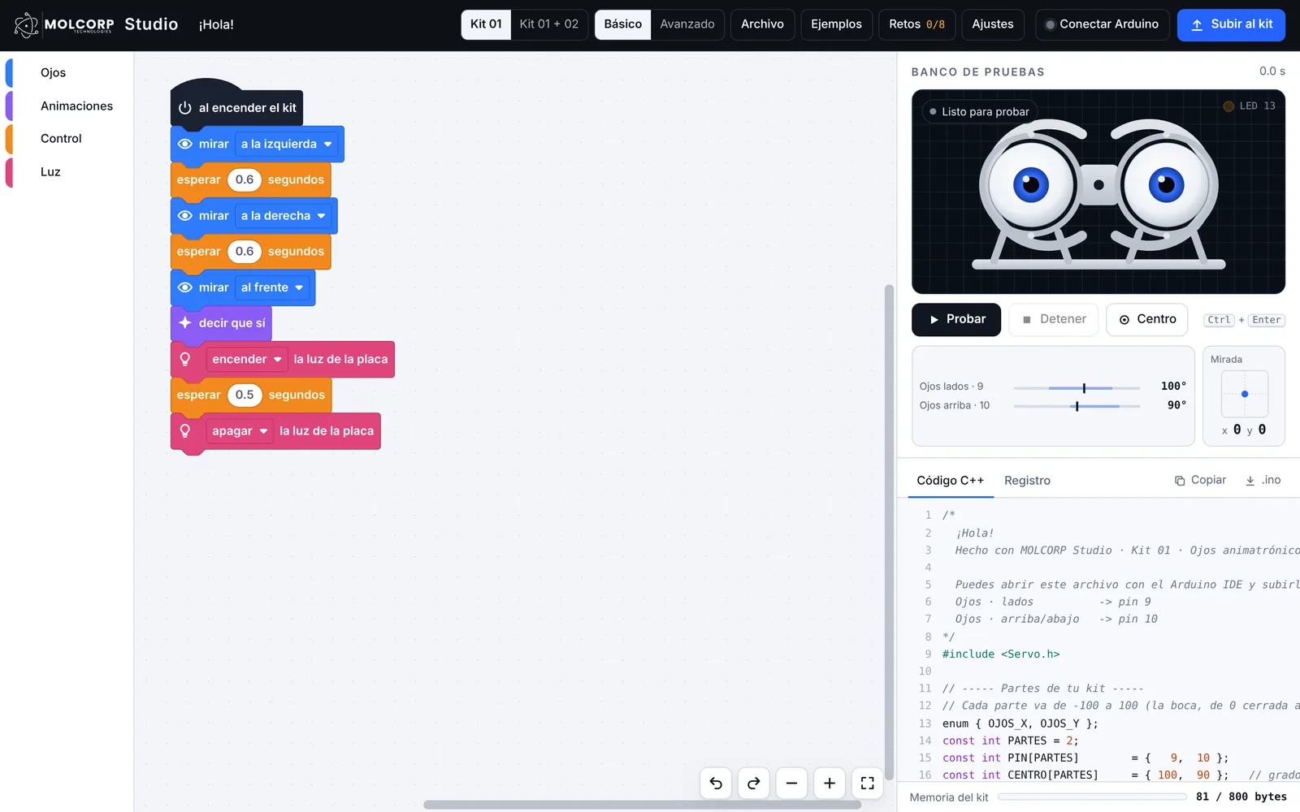
Task: Click sparkle icon on 'decir que sí' block
Action: 185,323
